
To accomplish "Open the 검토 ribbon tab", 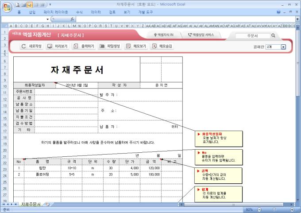I will coord(112,12).
